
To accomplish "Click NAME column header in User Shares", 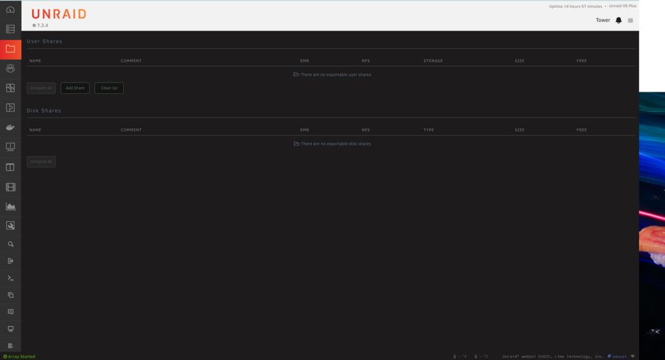I will [35, 61].
